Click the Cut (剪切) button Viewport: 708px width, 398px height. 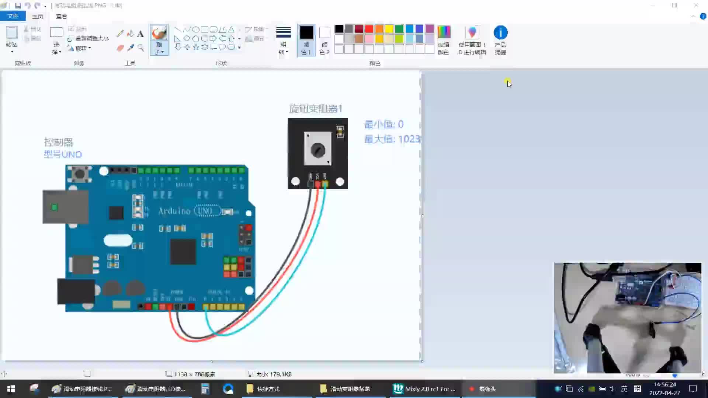32,29
